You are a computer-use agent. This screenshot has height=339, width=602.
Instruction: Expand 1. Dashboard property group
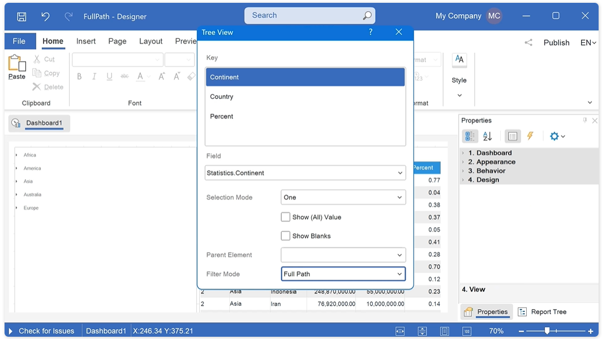point(463,153)
